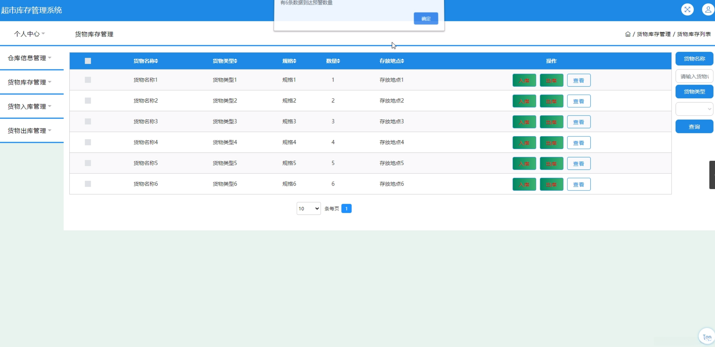
Task: Sort by 货物名称 column arrows
Action: (x=156, y=61)
